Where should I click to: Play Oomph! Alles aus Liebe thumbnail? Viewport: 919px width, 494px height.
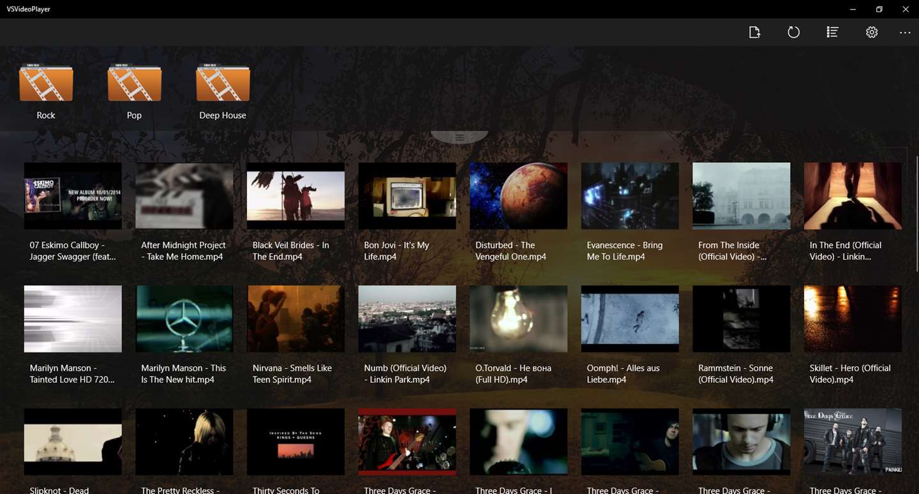[x=630, y=319]
